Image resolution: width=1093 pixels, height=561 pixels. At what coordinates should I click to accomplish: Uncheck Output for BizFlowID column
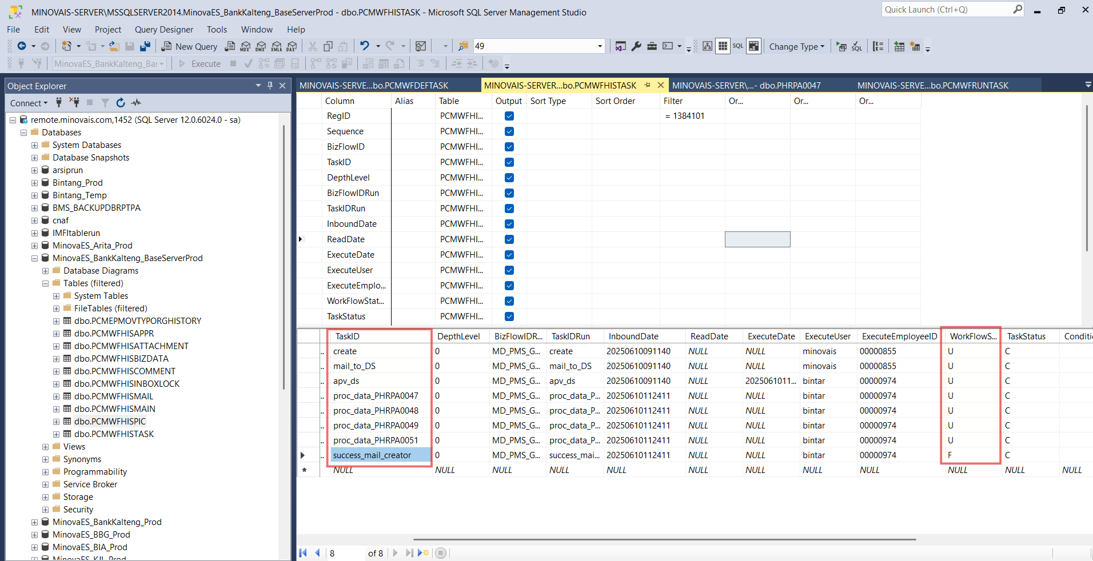509,147
